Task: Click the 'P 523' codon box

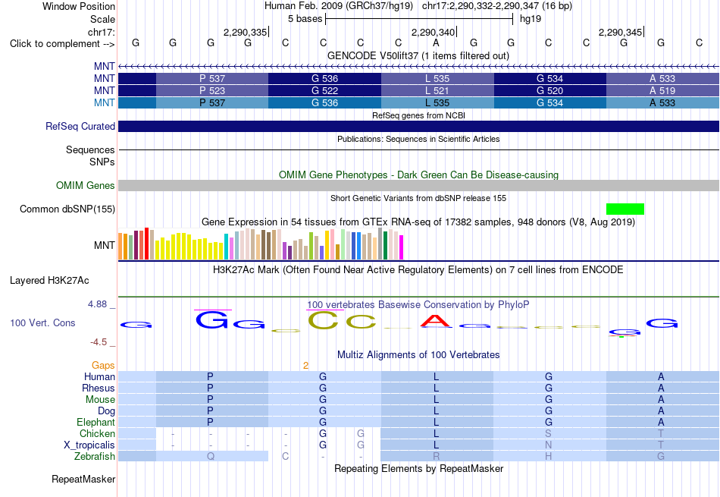Action: point(212,90)
